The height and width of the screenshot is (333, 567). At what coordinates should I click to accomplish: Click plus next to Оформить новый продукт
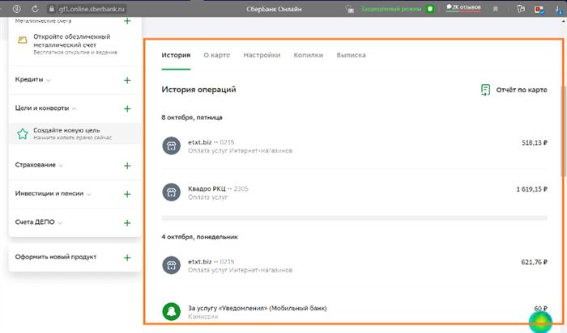click(127, 258)
